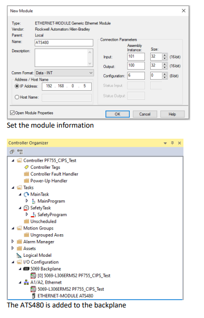Collapse the MainTask node
The width and height of the screenshot is (204, 318).
[x=20, y=195]
